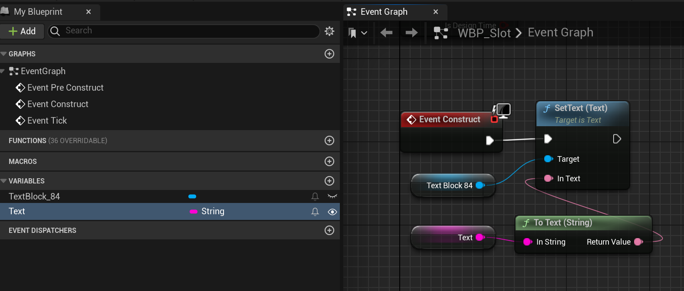The height and width of the screenshot is (291, 684).
Task: Open the FUNCTIONS section header
Action: coord(170,141)
